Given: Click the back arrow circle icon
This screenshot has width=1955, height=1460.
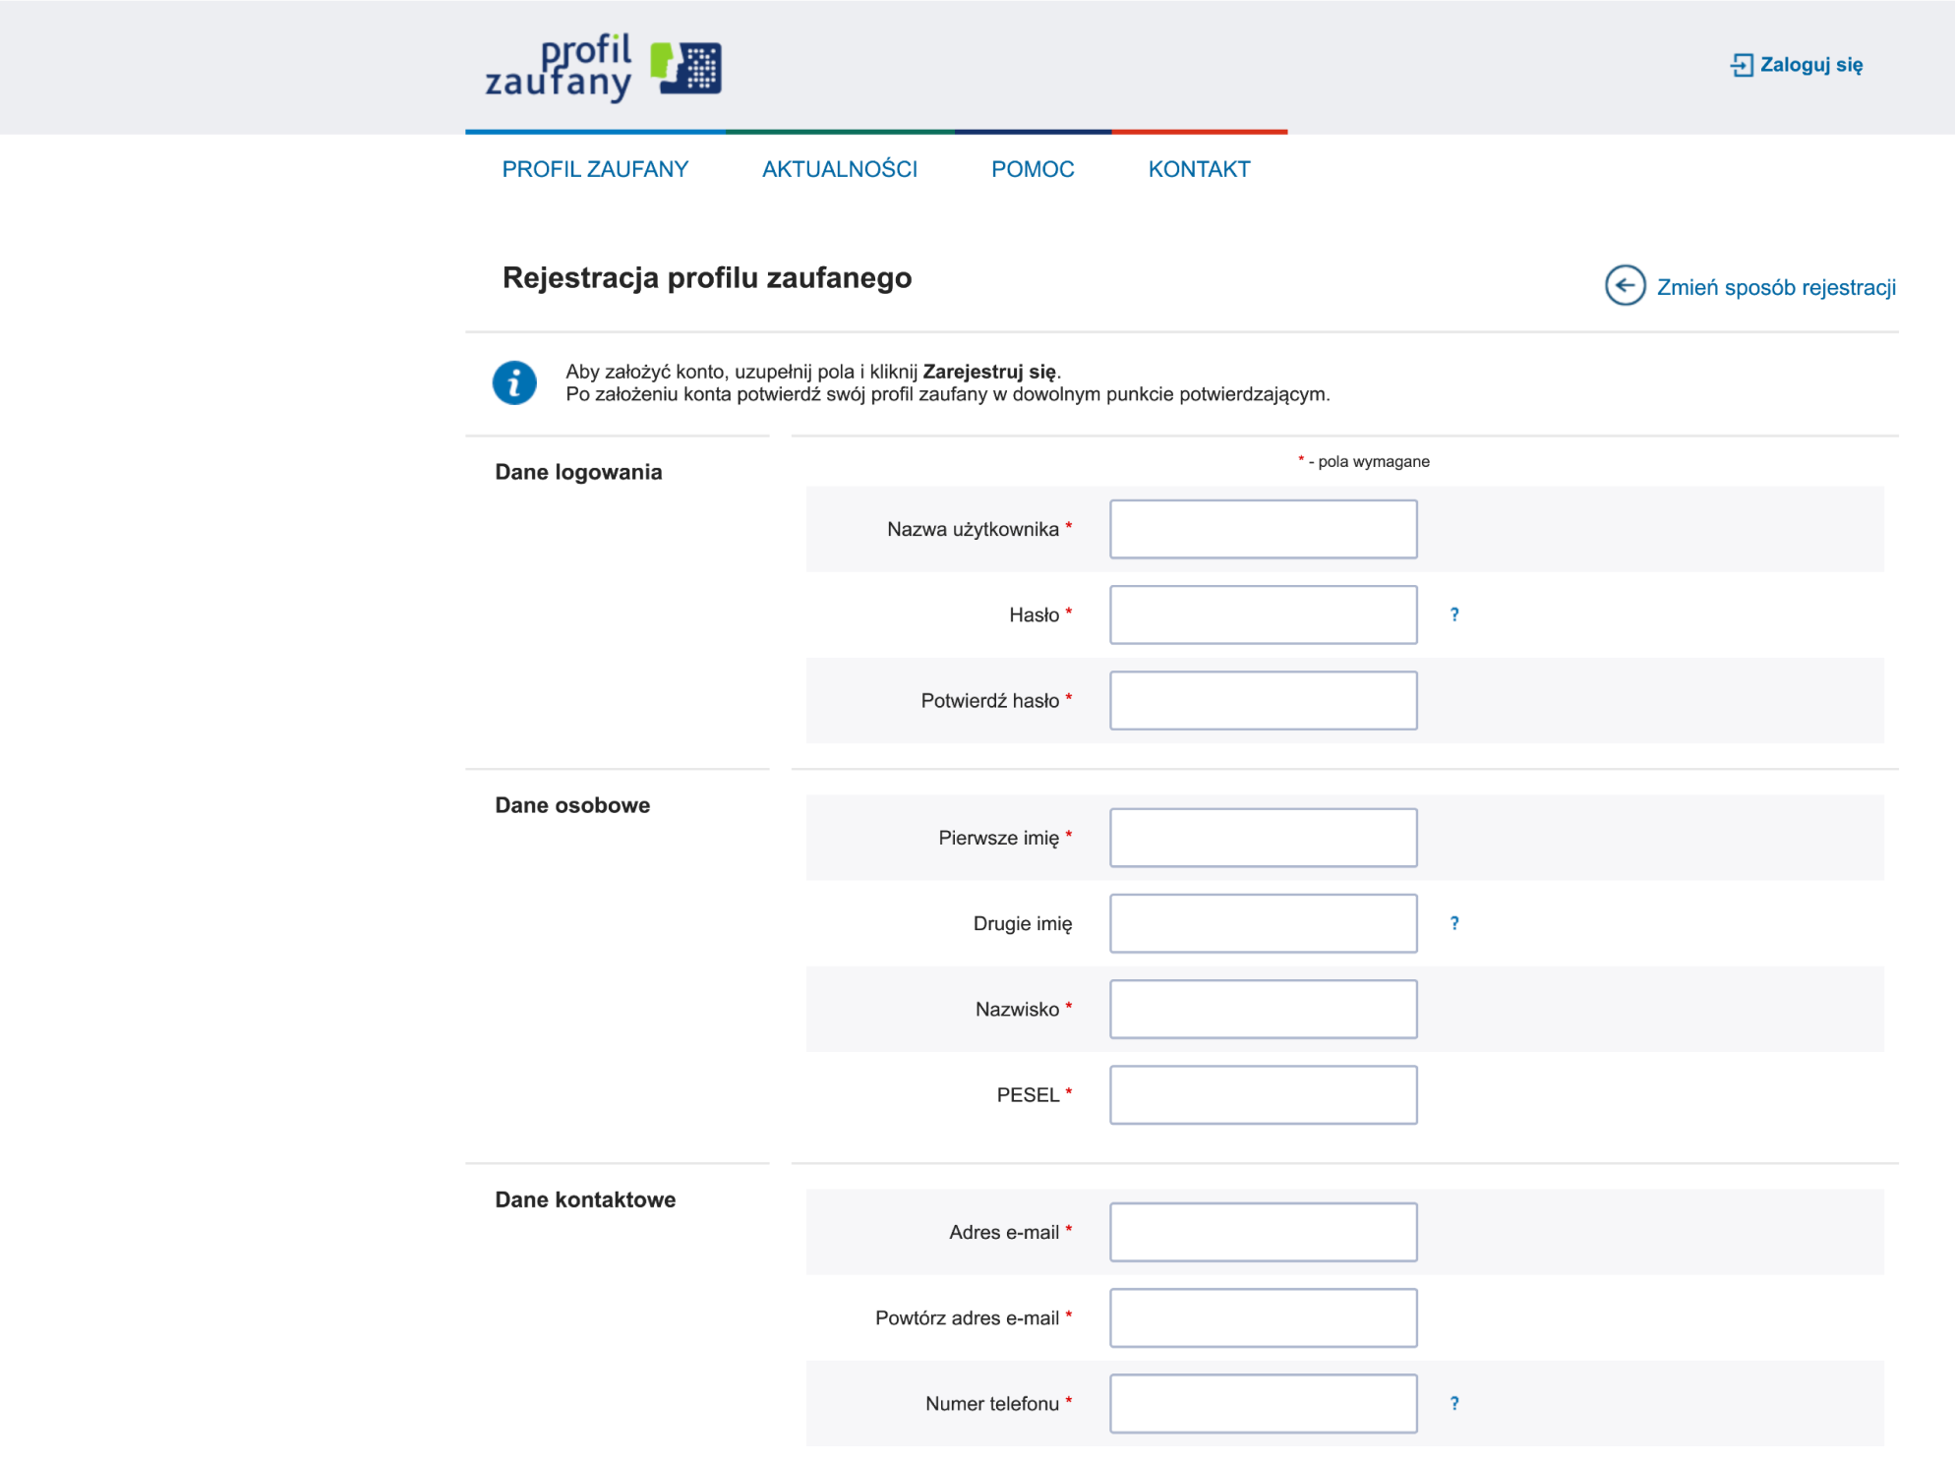Looking at the screenshot, I should [x=1625, y=286].
